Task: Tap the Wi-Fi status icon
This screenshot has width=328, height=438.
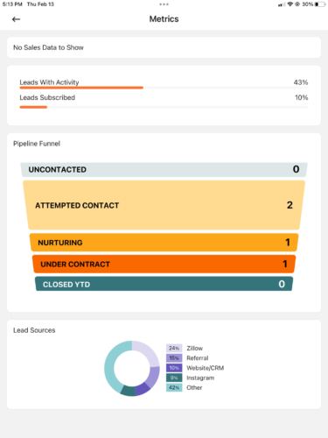Action: pos(290,4)
